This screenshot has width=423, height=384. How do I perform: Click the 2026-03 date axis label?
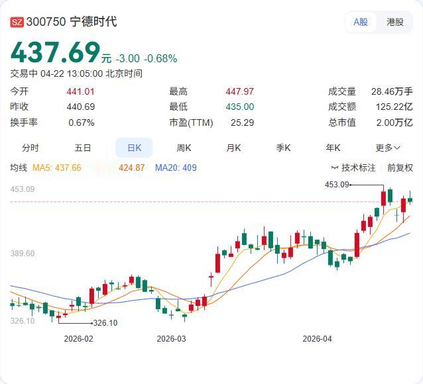coord(171,339)
